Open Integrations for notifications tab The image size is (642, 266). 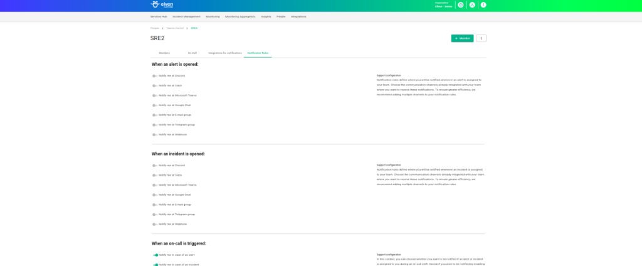224,53
